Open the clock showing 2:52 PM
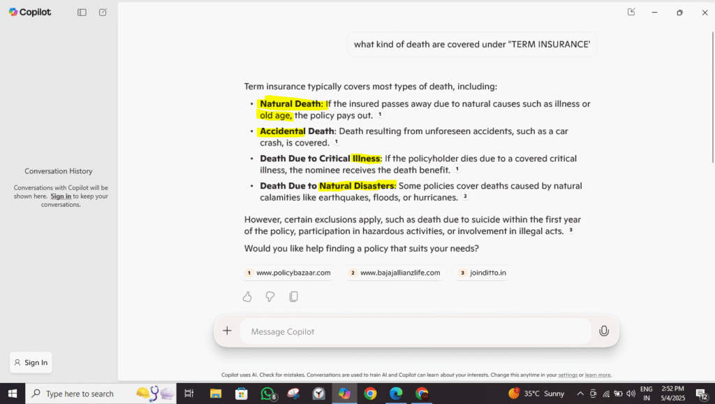This screenshot has height=404, width=715. [673, 394]
